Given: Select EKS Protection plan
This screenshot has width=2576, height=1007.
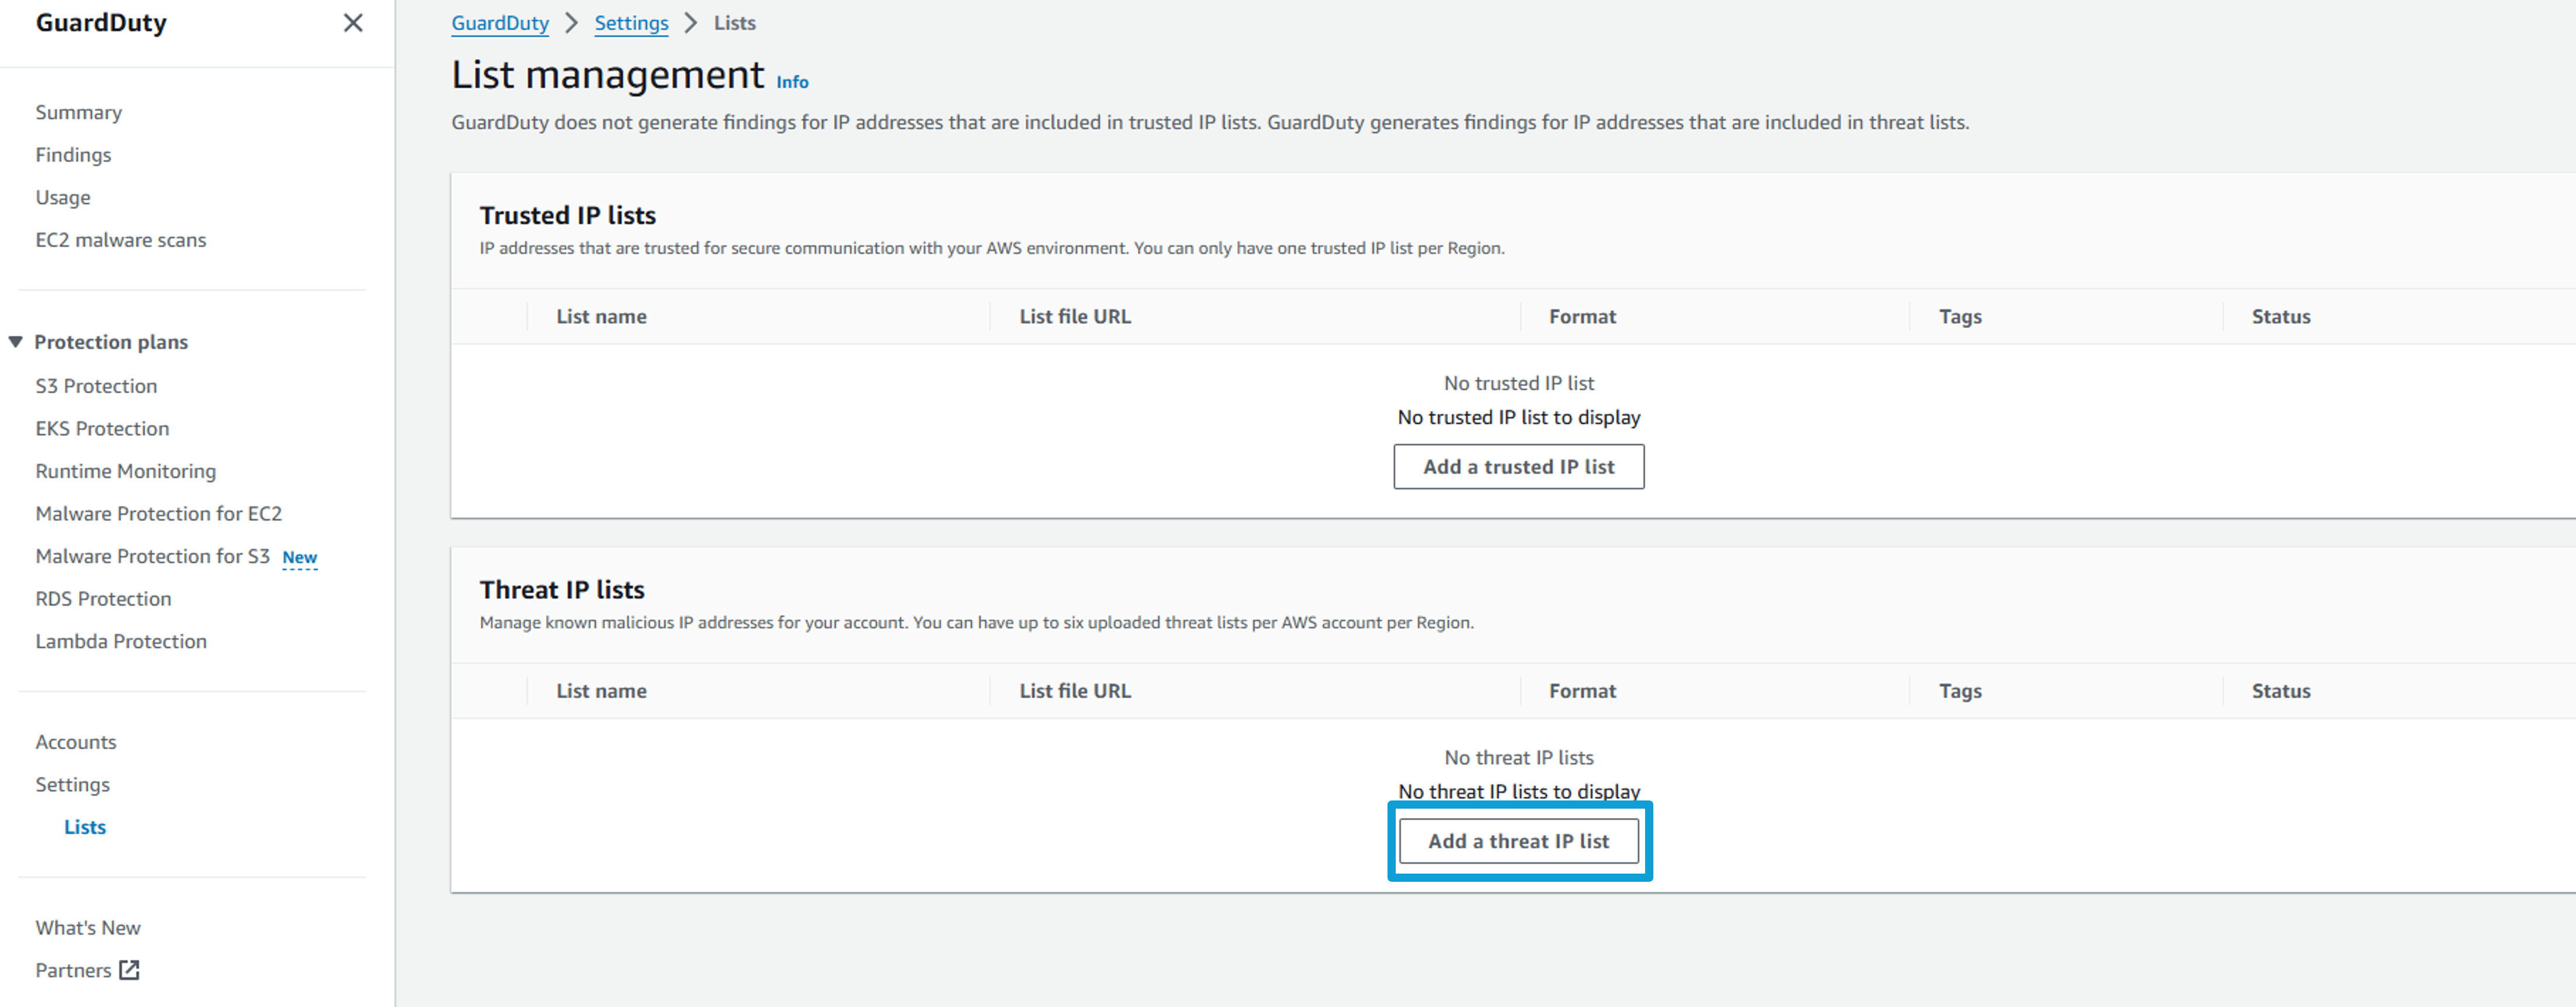Looking at the screenshot, I should coord(102,428).
